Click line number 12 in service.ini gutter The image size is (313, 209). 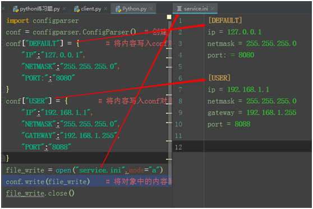click(x=178, y=147)
